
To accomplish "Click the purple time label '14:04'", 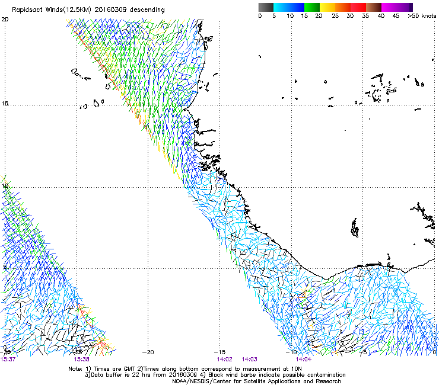I will pos(304,360).
